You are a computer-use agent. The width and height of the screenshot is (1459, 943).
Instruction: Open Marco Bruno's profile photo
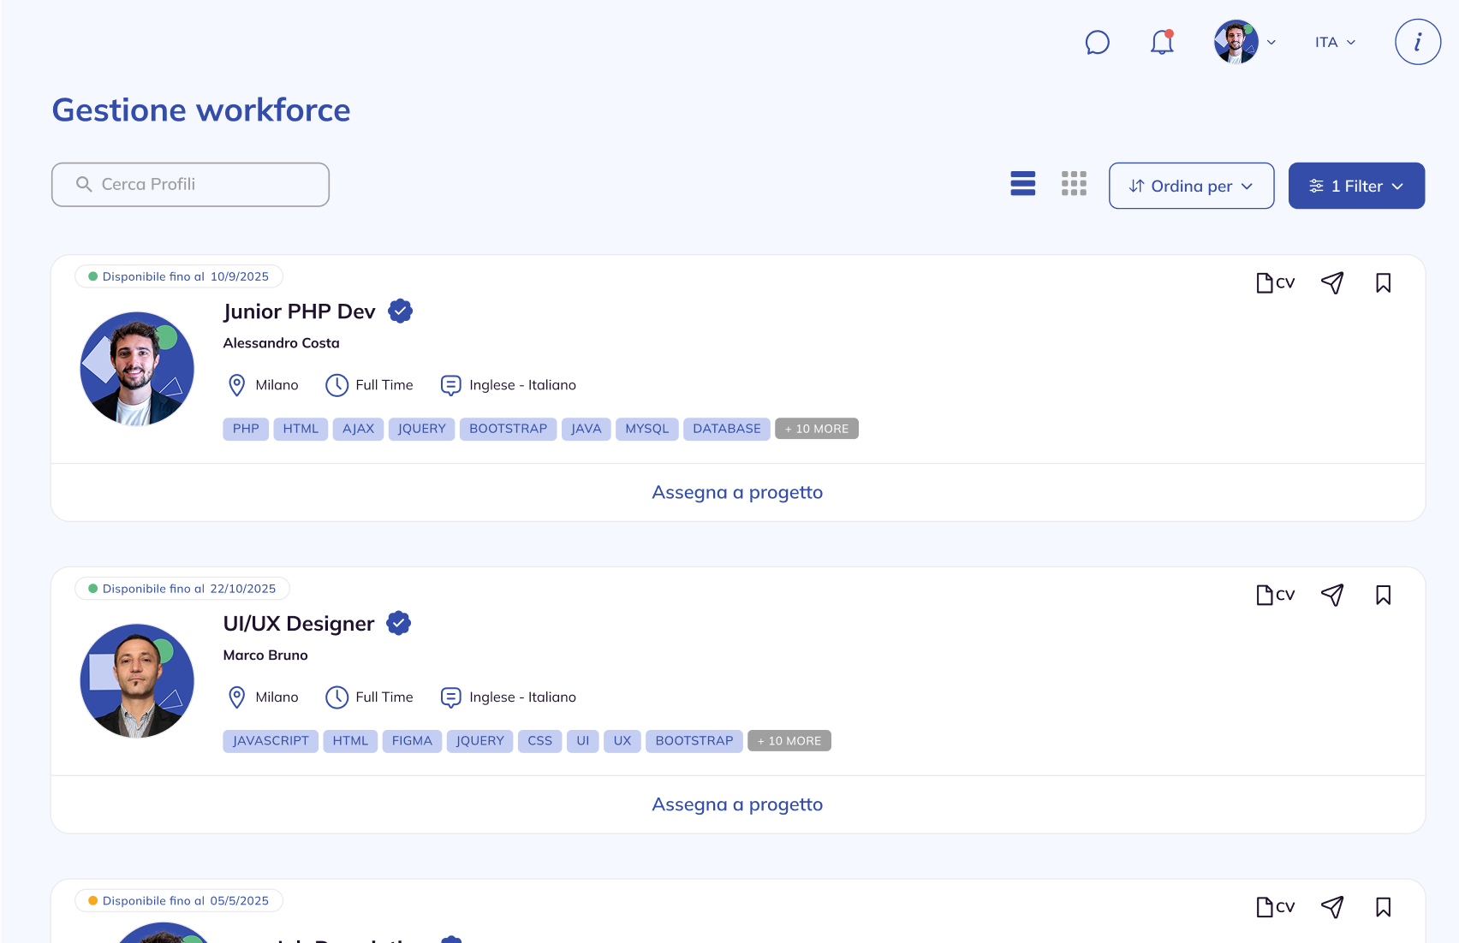click(x=137, y=681)
